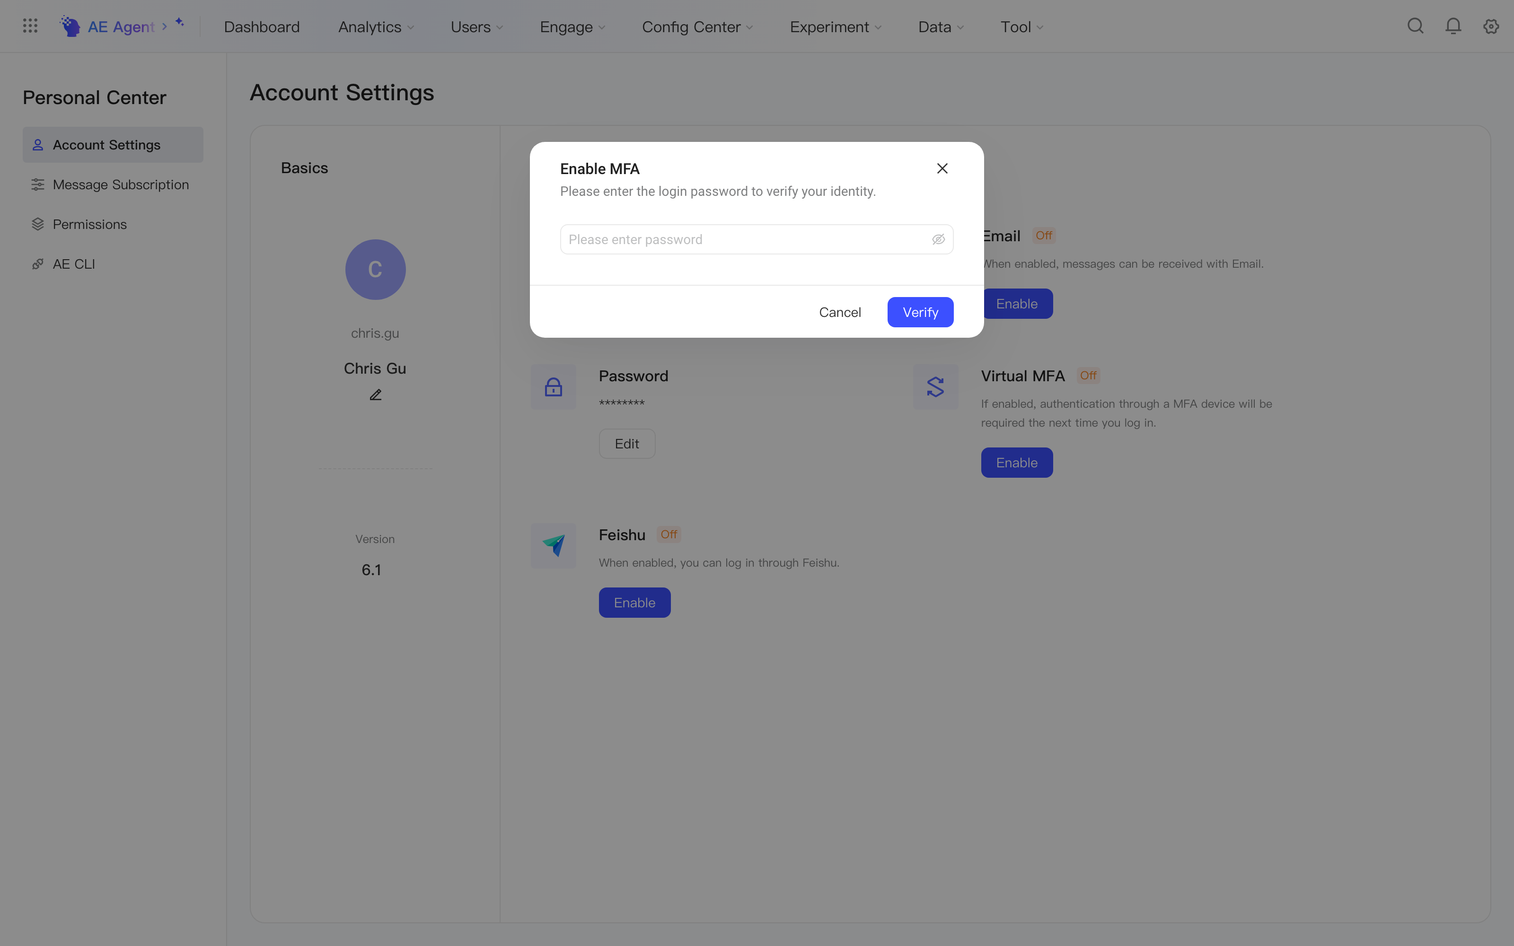Screen dimensions: 1514x946
Task: Click the AE Agent logo icon
Action: click(70, 26)
